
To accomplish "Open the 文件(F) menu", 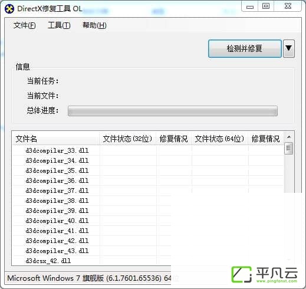I will (x=25, y=25).
